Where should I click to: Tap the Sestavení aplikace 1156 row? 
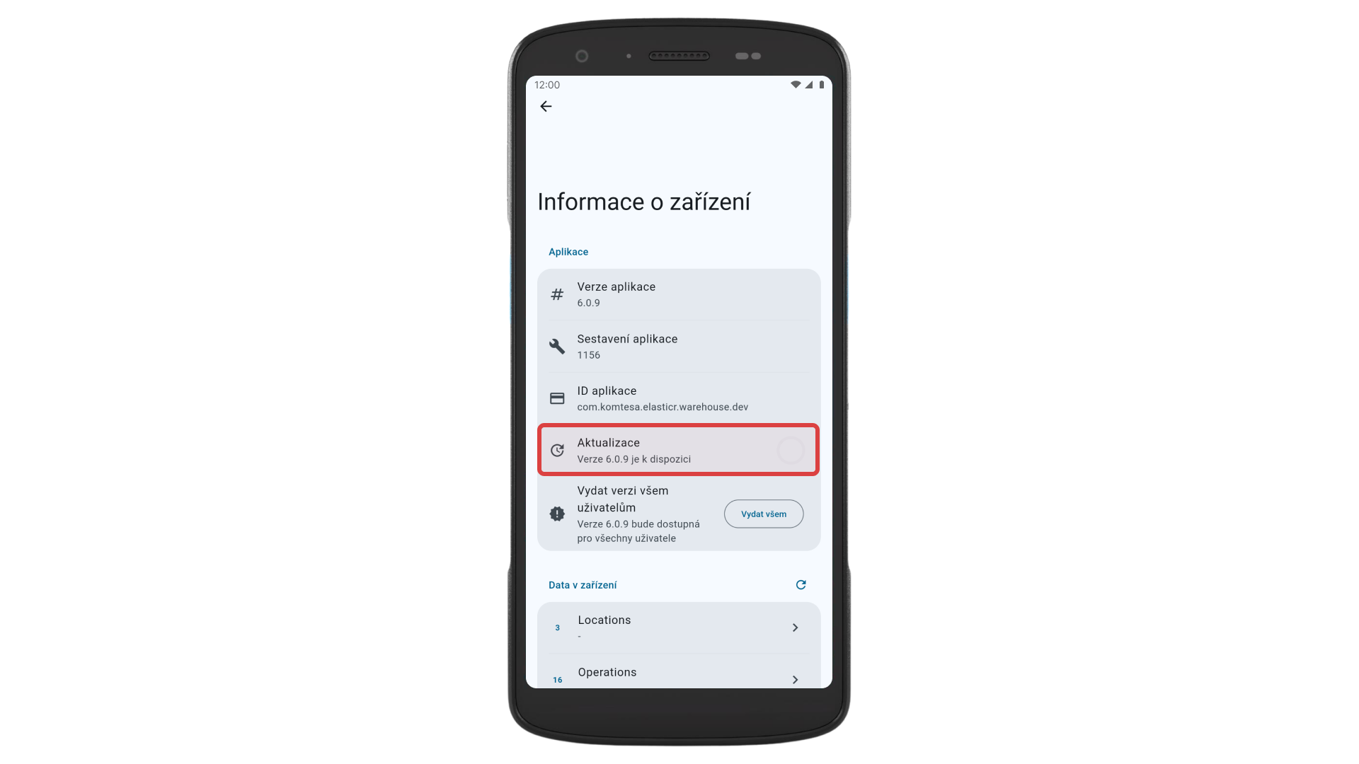679,347
